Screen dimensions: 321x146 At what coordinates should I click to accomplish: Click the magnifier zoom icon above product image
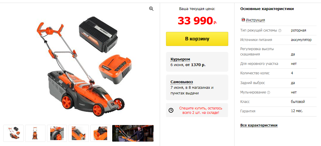pos(151,9)
